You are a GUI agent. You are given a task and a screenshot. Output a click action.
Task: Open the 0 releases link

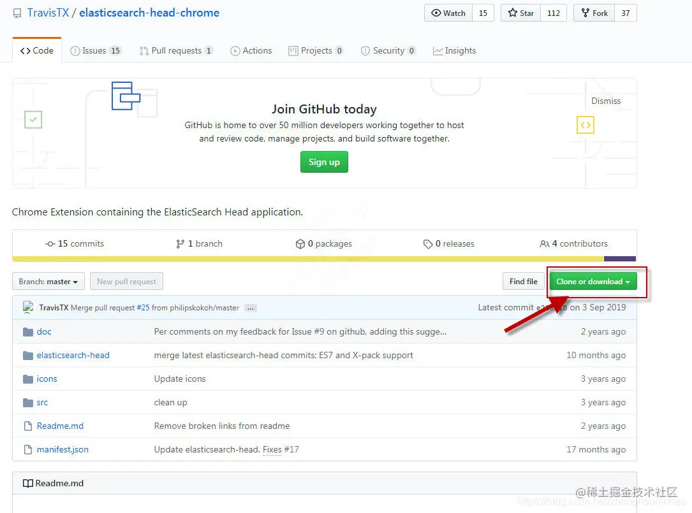[x=448, y=243]
